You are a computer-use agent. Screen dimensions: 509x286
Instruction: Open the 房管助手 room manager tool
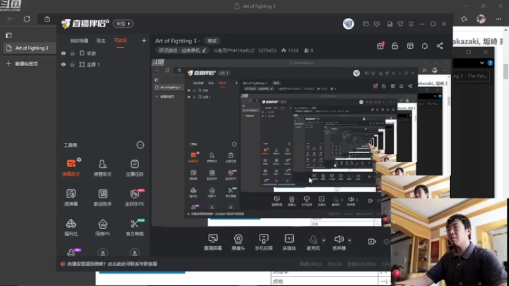point(102,167)
